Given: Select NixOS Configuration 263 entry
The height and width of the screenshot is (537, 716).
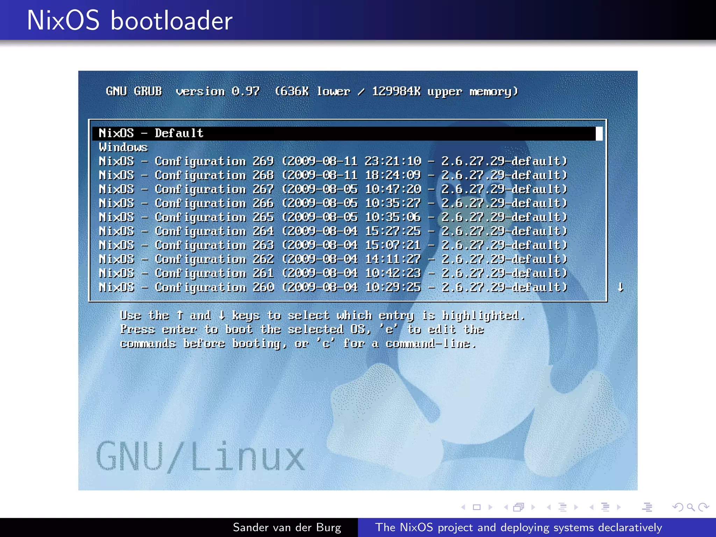Looking at the screenshot, I should pos(347,245).
